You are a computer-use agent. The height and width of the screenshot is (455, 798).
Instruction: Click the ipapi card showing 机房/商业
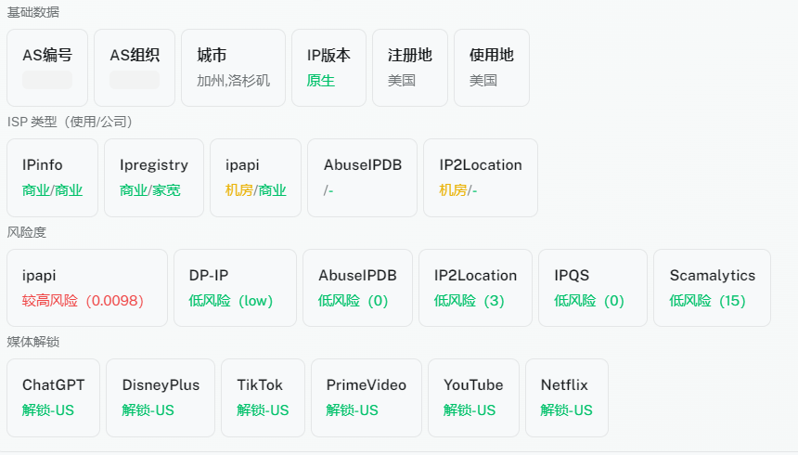pos(255,177)
